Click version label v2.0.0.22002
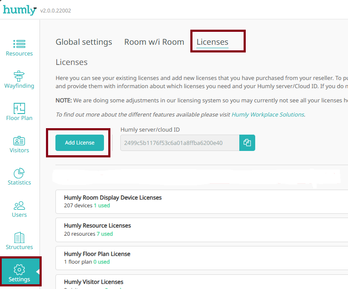Image resolution: width=348 pixels, height=289 pixels. tap(55, 11)
